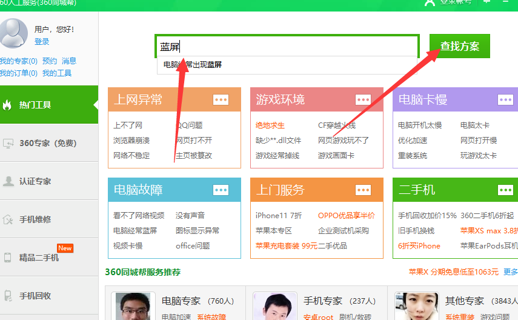
Task: Click the user avatar picture
Action: [13, 33]
